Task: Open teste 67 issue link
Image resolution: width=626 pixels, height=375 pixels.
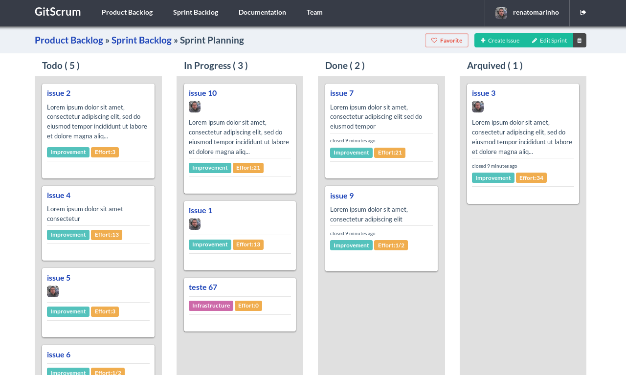Action: click(203, 287)
